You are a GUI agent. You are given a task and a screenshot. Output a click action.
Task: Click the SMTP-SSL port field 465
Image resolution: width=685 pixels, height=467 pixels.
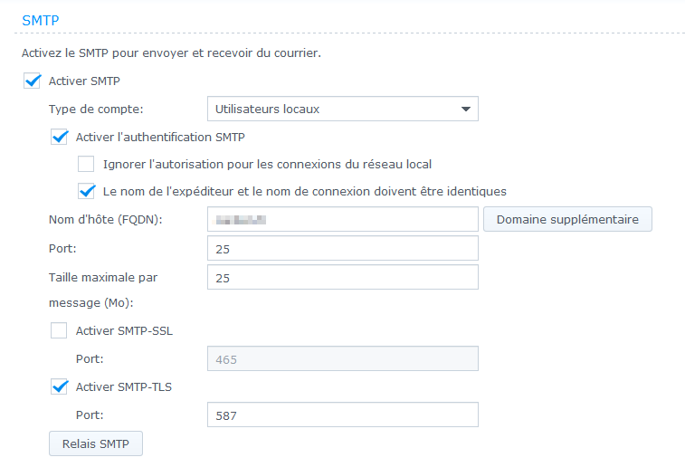342,358
